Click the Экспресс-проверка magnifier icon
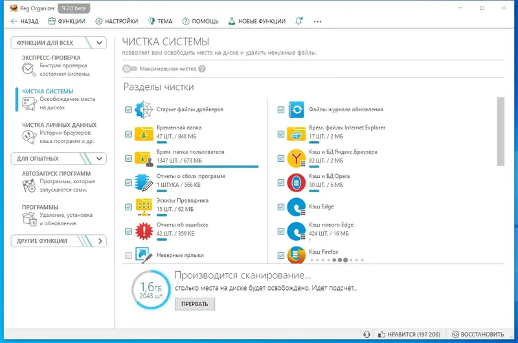This screenshot has width=518, height=343. coord(29,69)
